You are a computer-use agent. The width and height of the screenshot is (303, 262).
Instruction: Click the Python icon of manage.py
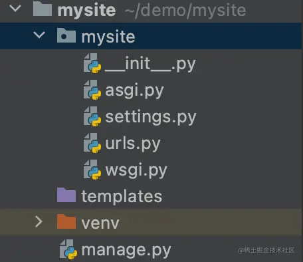68,249
